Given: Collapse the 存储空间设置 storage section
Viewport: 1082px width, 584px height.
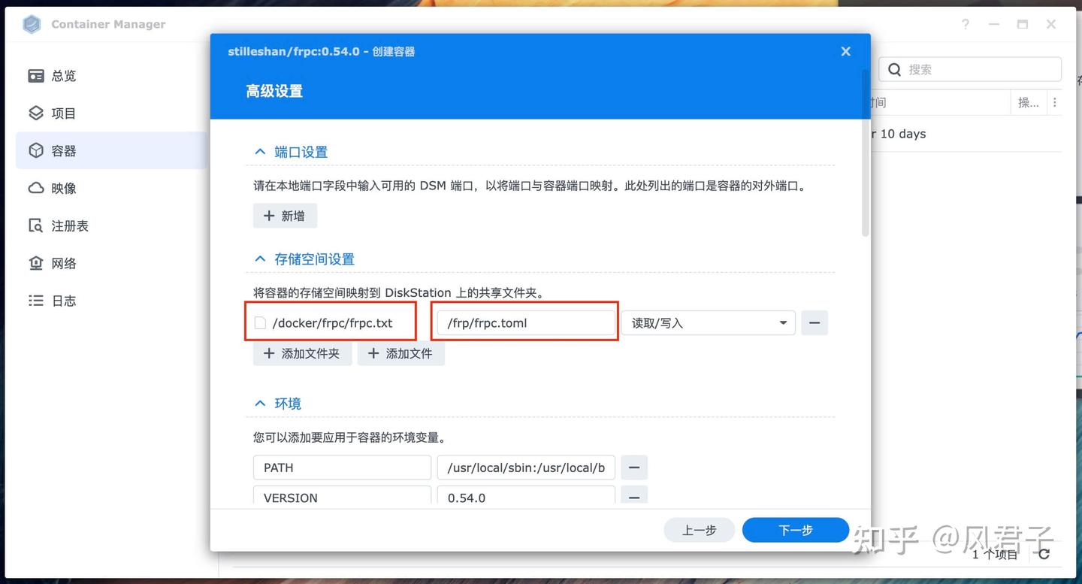Looking at the screenshot, I should click(x=260, y=258).
